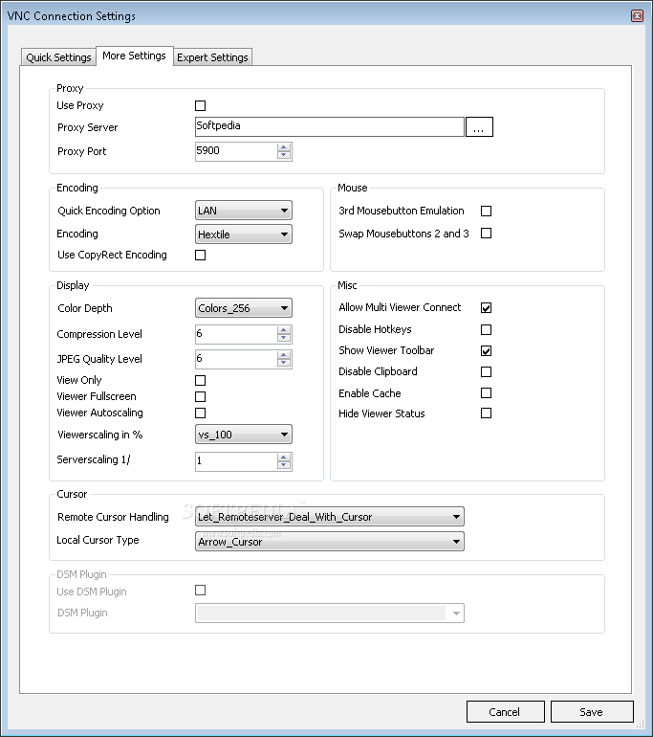Toggle the Use DSM Plugin checkbox
This screenshot has height=737, width=653.
click(x=201, y=591)
